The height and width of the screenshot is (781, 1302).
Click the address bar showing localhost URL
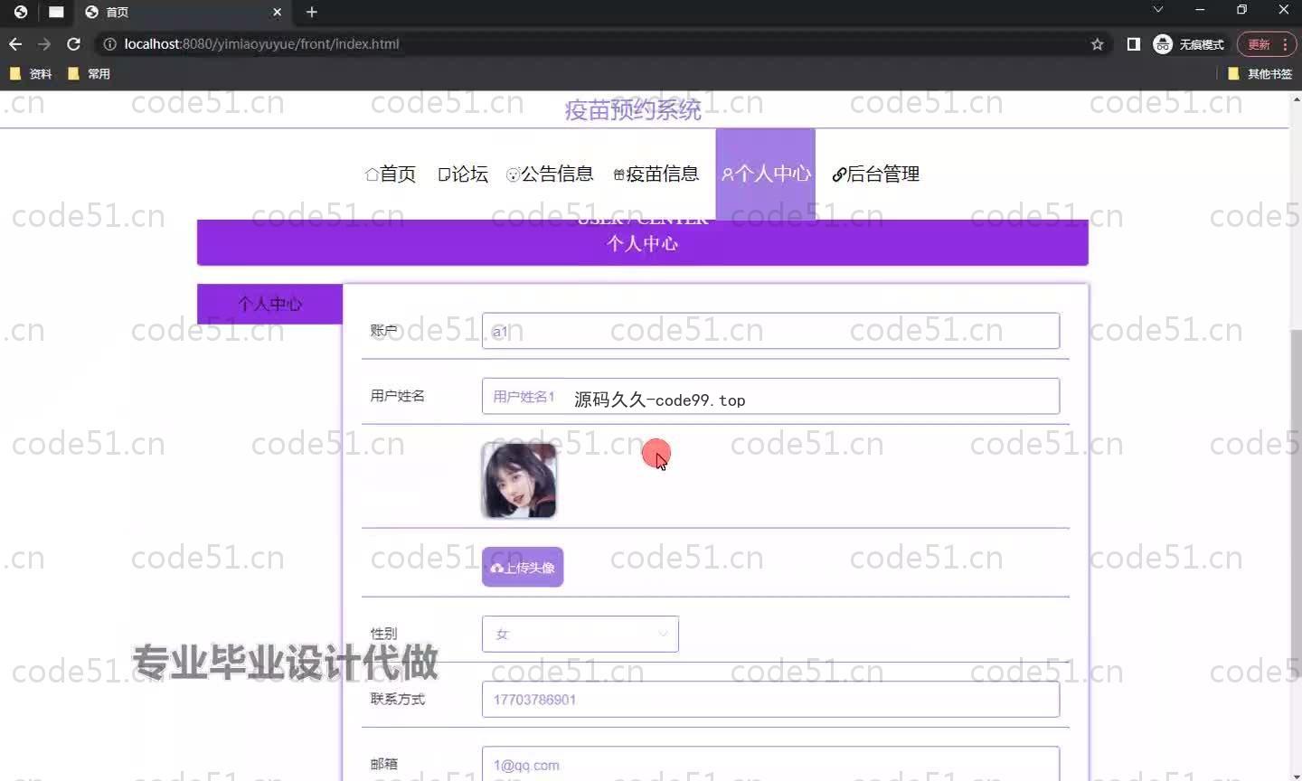[597, 43]
